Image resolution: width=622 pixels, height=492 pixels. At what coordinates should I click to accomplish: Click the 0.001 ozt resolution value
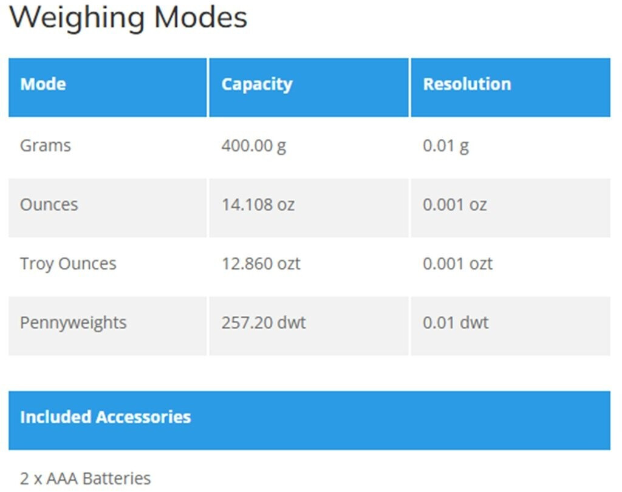point(457,264)
